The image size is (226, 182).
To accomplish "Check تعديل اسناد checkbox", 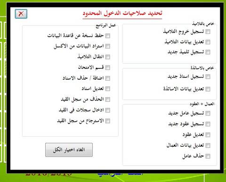I will tap(108, 89).
